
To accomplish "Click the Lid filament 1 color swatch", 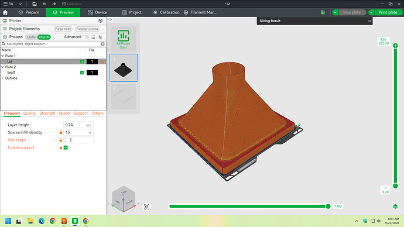I will pyautogui.click(x=92, y=61).
